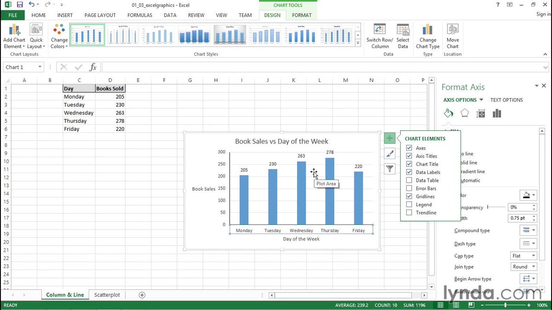Open the Dash type dropdown

[528, 243]
